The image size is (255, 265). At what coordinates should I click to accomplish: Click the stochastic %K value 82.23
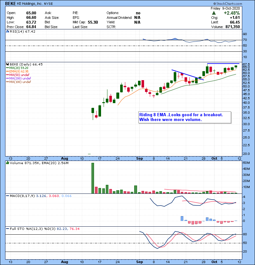pyautogui.click(x=62, y=229)
